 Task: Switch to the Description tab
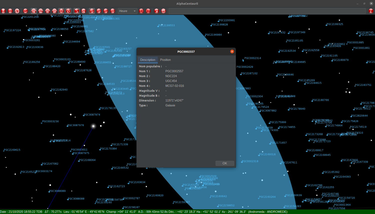[x=147, y=60]
